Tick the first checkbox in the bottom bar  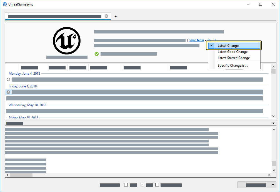pyautogui.click(x=126, y=185)
